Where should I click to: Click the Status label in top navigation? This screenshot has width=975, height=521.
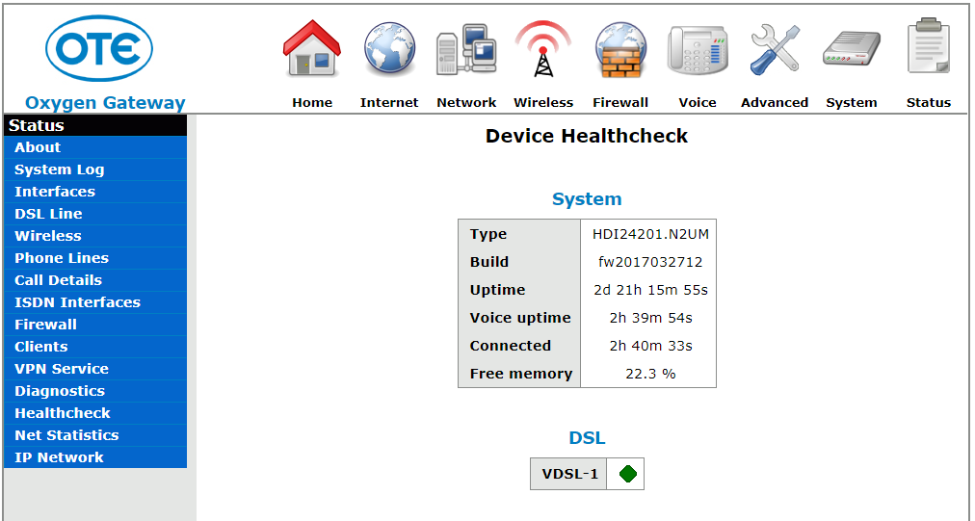click(x=929, y=103)
